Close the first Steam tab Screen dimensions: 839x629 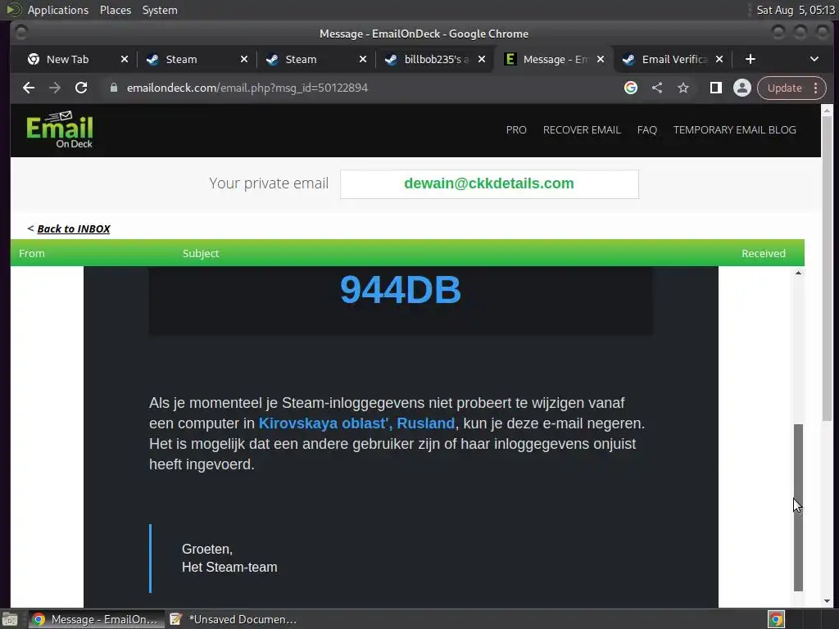tap(244, 59)
